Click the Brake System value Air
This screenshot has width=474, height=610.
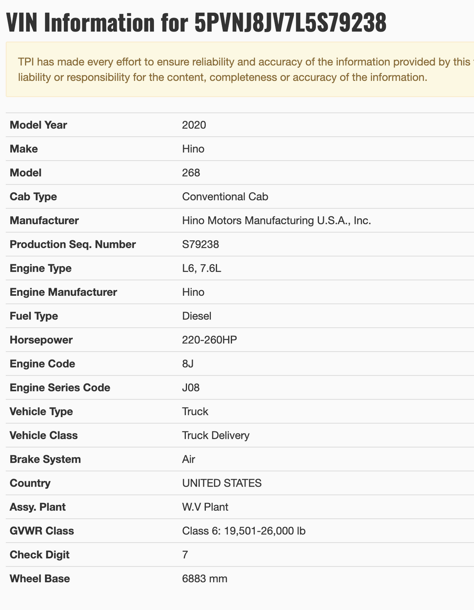coord(189,459)
